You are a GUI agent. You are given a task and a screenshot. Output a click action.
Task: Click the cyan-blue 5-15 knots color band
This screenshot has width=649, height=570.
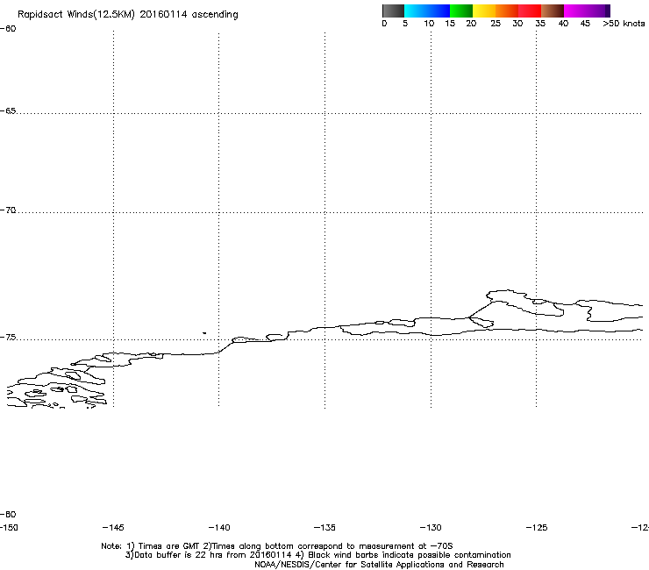[x=427, y=11]
